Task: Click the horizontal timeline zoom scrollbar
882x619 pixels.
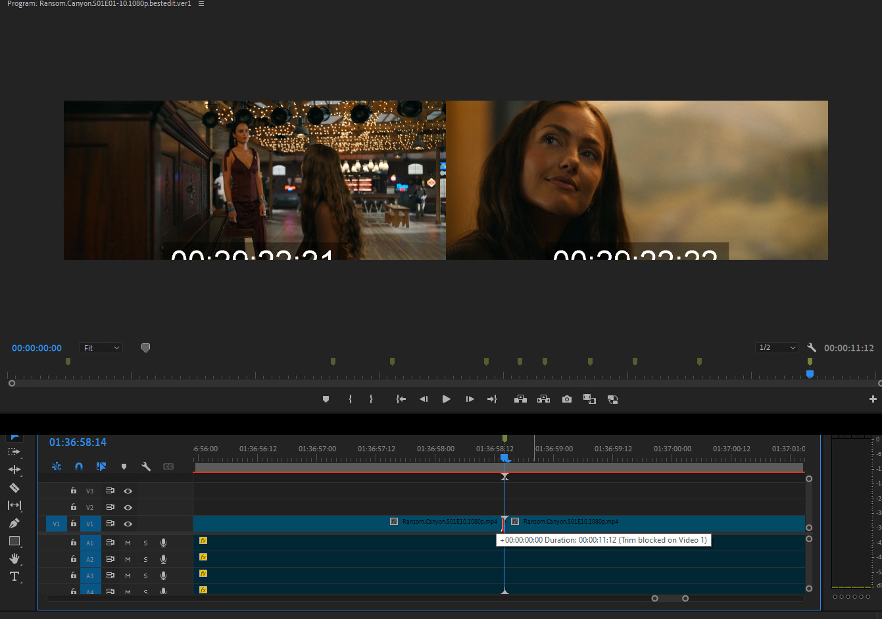Action: coord(670,598)
